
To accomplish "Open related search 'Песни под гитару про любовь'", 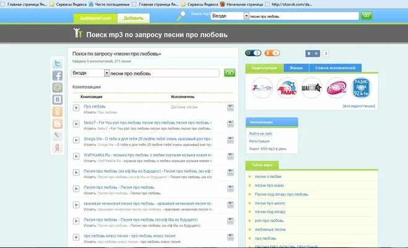I will point(281,194).
